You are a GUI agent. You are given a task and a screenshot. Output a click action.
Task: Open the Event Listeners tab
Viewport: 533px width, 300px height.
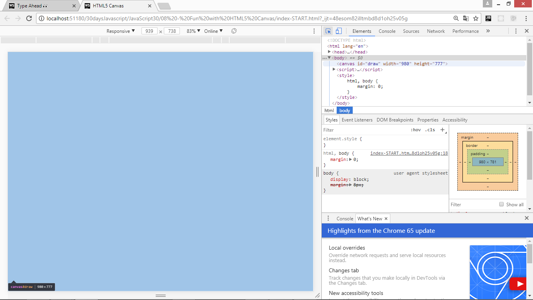tap(357, 120)
